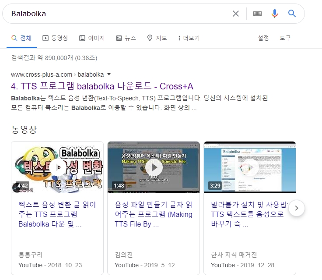Image resolution: width=322 pixels, height=280 pixels.
Task: Clear the search query with X icon
Action: click(x=235, y=14)
